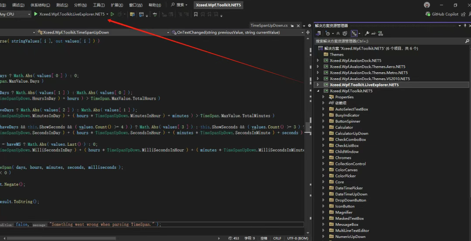
Task: Select the ColorPicker folder
Action: pyautogui.click(x=345, y=176)
